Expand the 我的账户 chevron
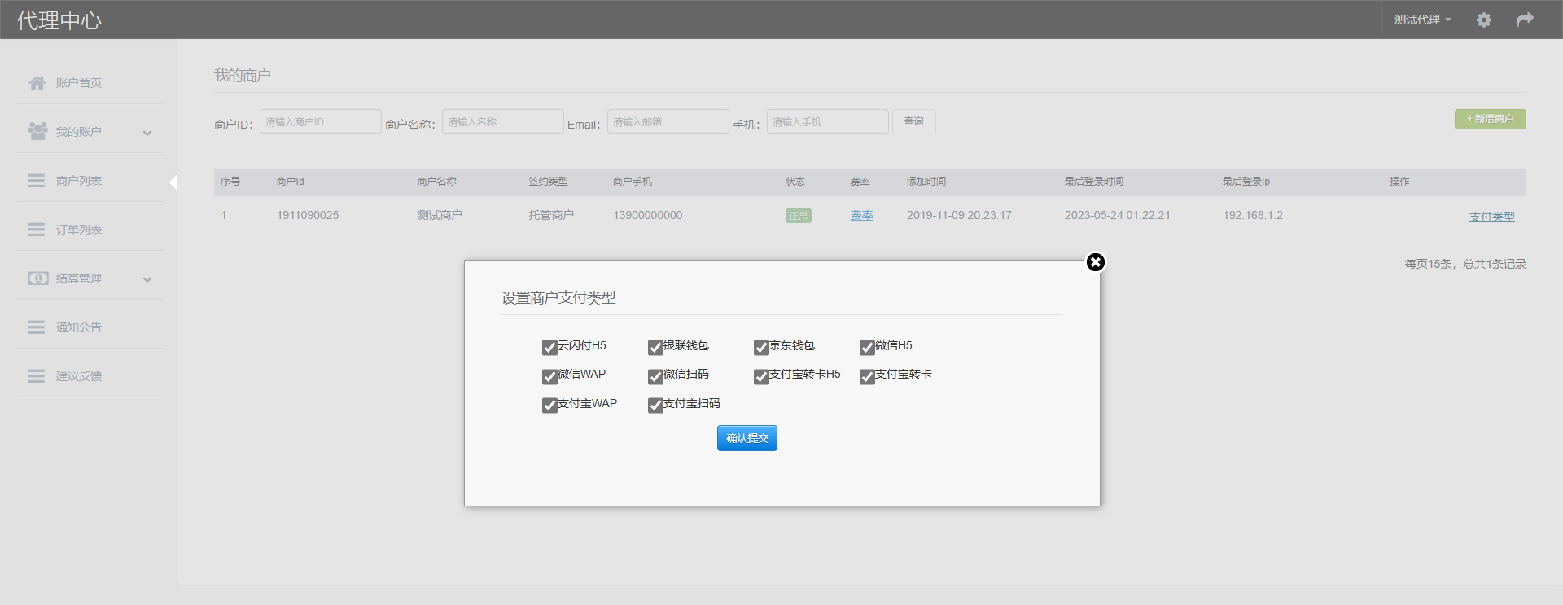 pos(147,133)
